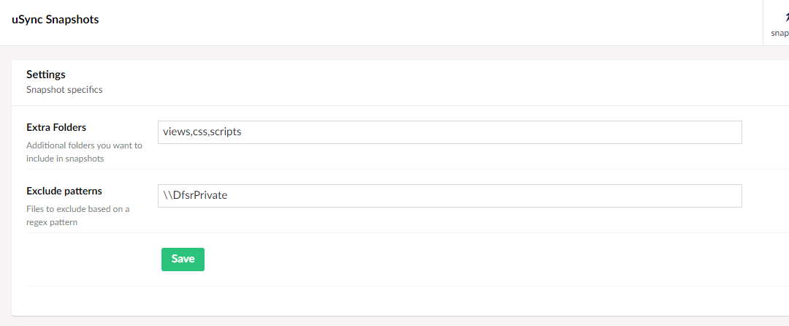
Task: Click the word 'views' in Extra Folders
Action: click(175, 132)
